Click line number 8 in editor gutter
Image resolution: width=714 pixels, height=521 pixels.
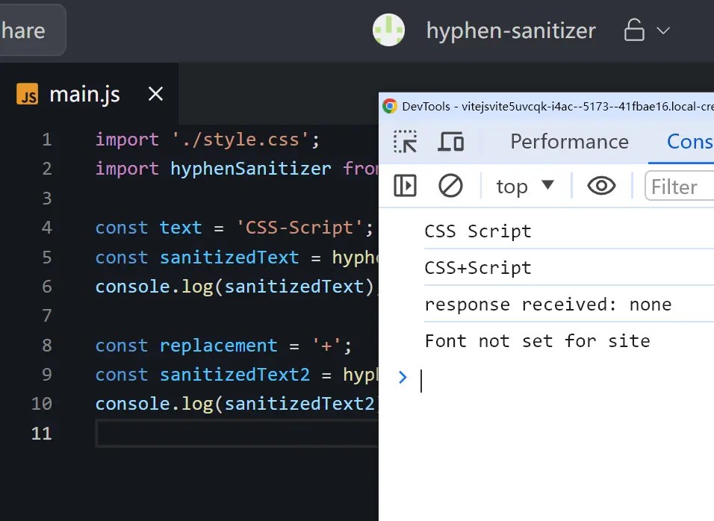coord(47,346)
